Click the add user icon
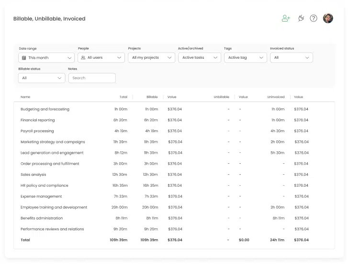Screen dimensions: 349x265 click(286, 18)
